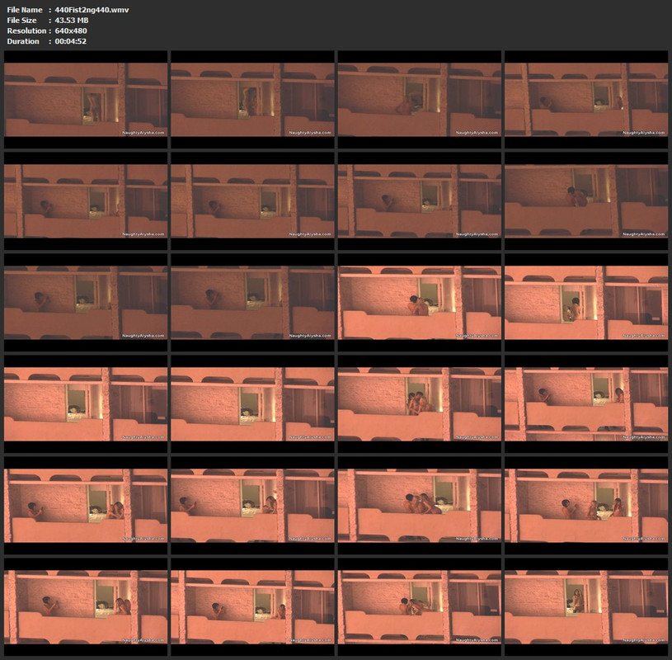Open fourth-row, fourth-column frame thumbnail

click(586, 404)
